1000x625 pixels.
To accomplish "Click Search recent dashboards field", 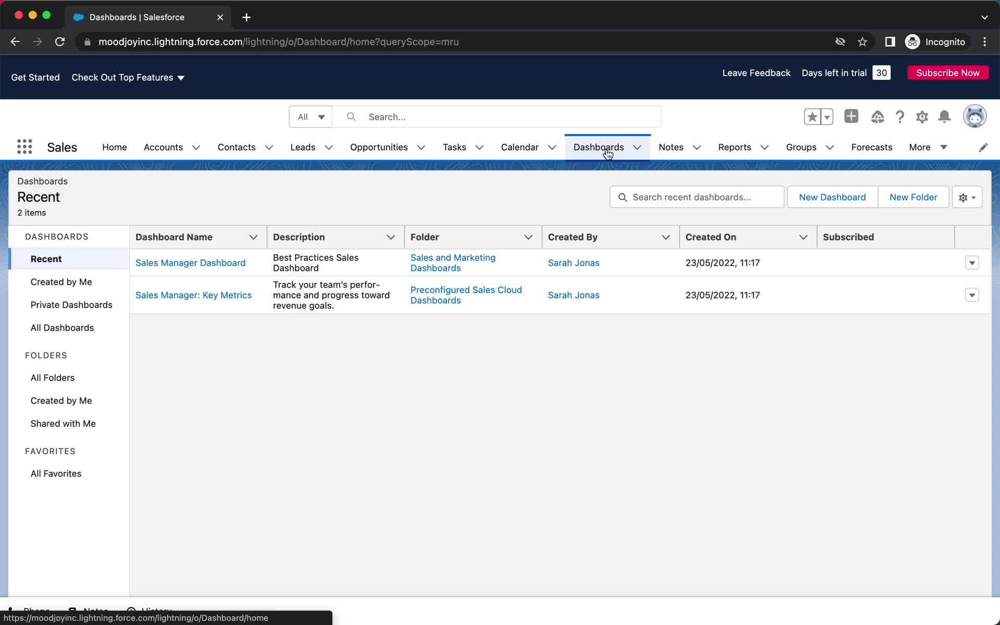I will click(x=697, y=197).
